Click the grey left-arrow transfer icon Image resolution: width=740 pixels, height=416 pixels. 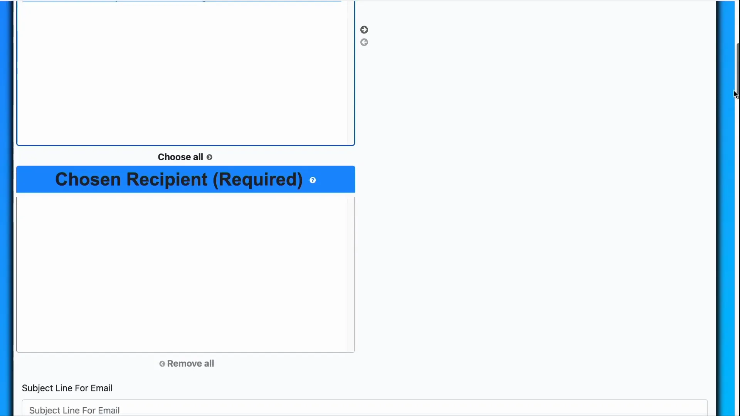(364, 42)
